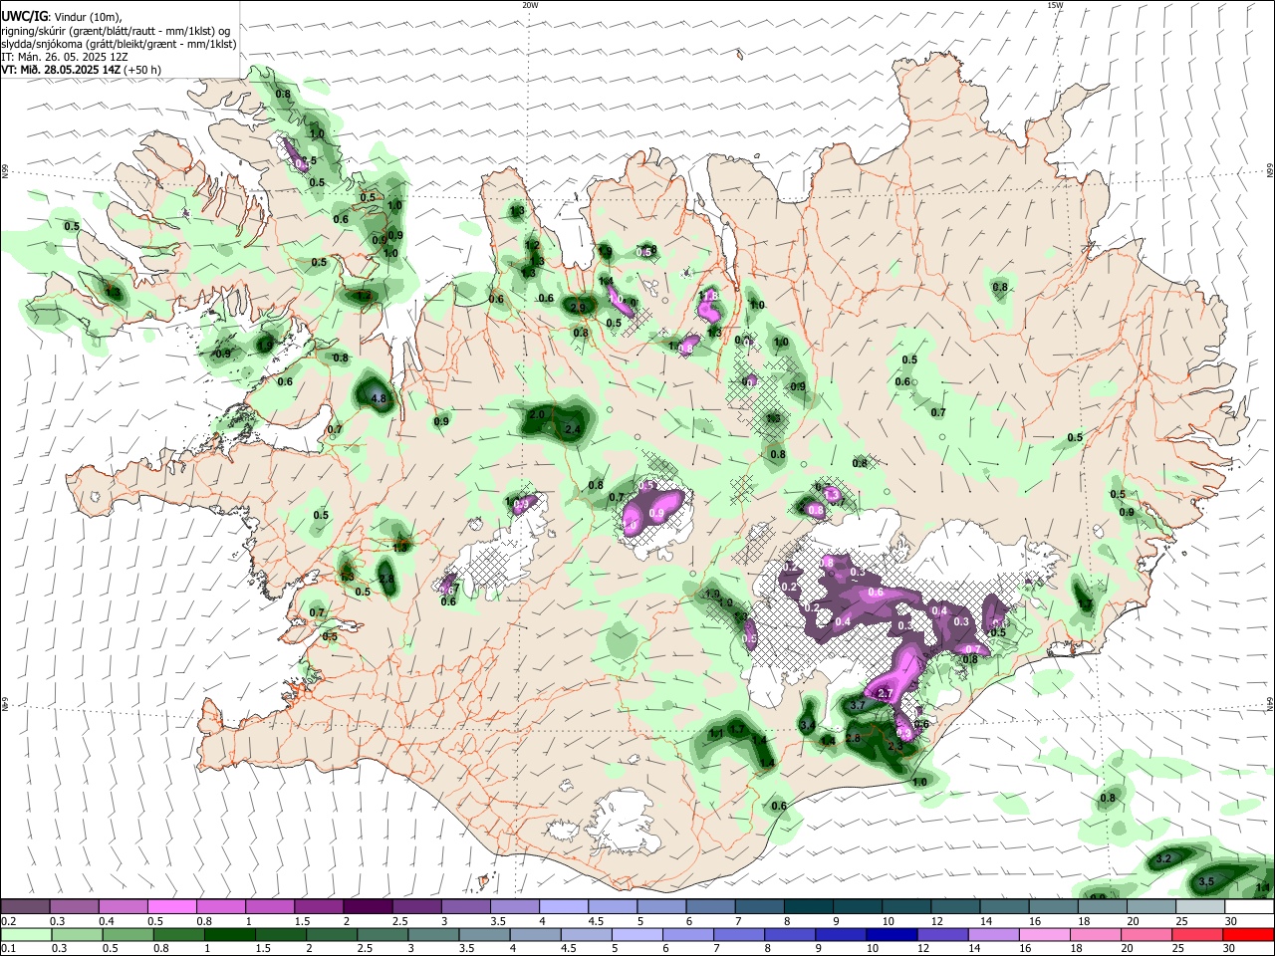
Task: Select the pale grey swatch labeled 25 in snow legend
Action: click(x=1200, y=907)
